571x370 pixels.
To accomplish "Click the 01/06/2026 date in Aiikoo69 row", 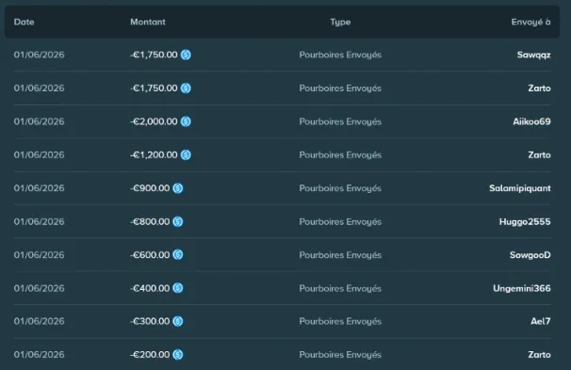I will point(39,121).
